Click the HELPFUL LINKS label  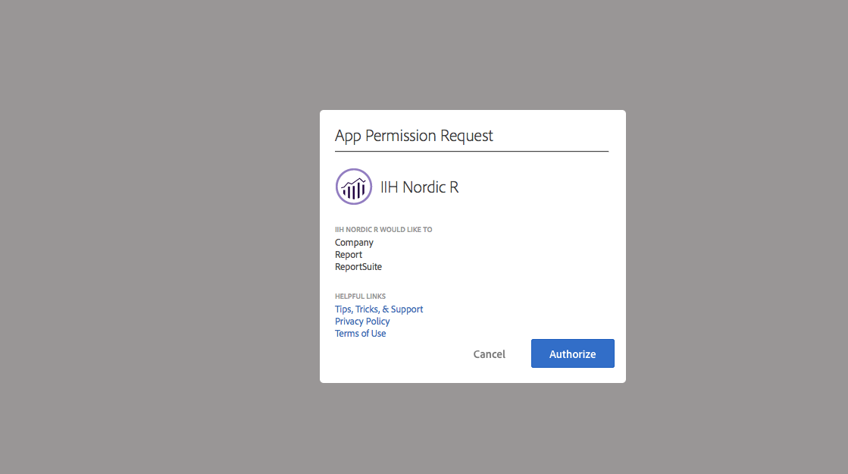[x=360, y=296]
